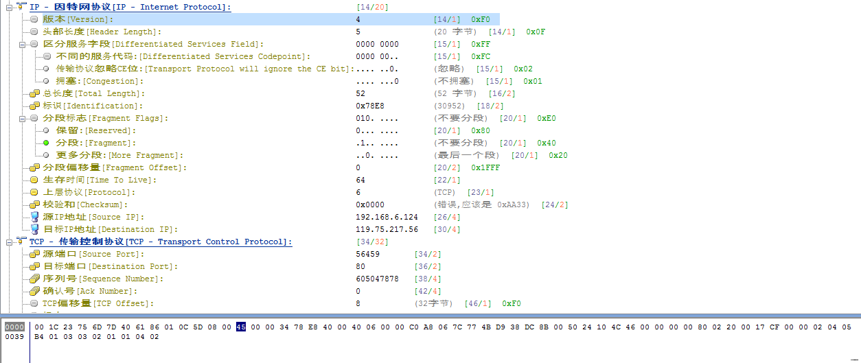
Task: Select the Checksum field icon
Action: tap(34, 204)
